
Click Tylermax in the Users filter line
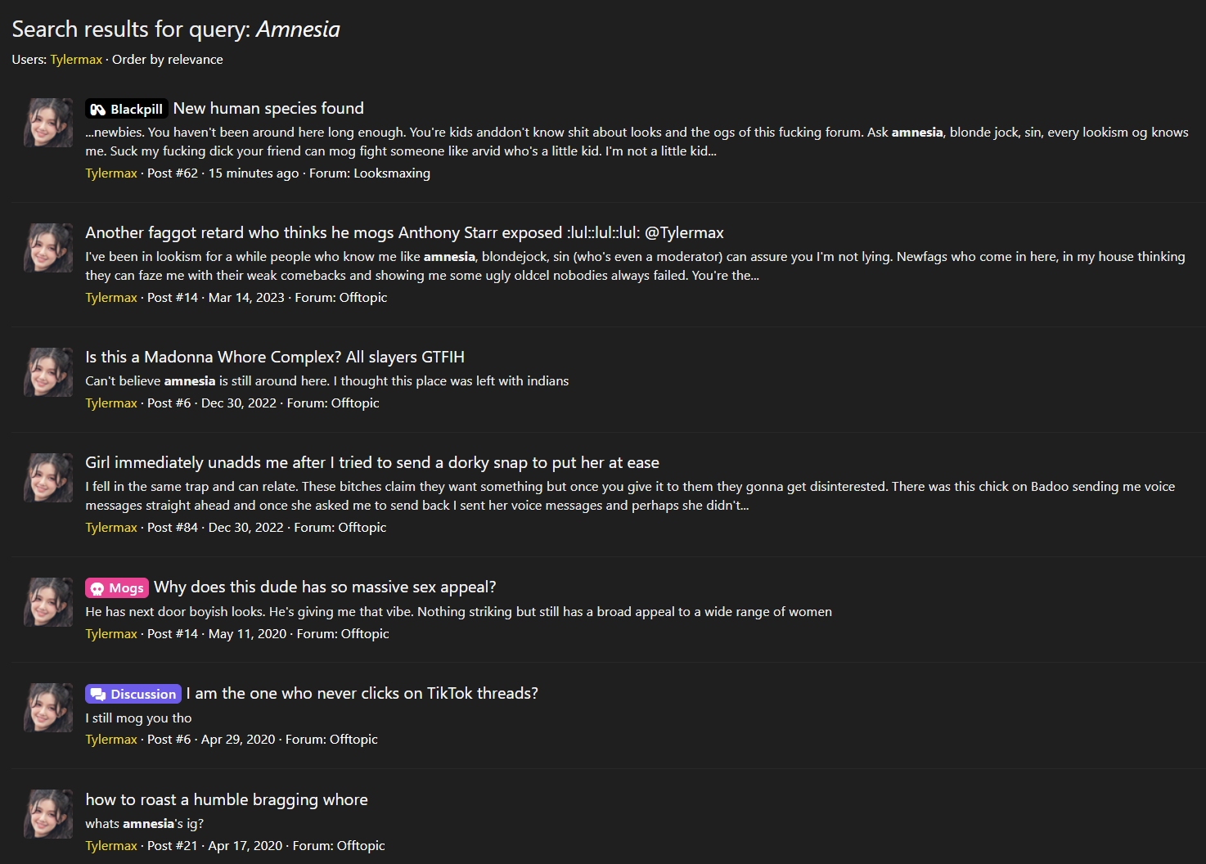76,60
